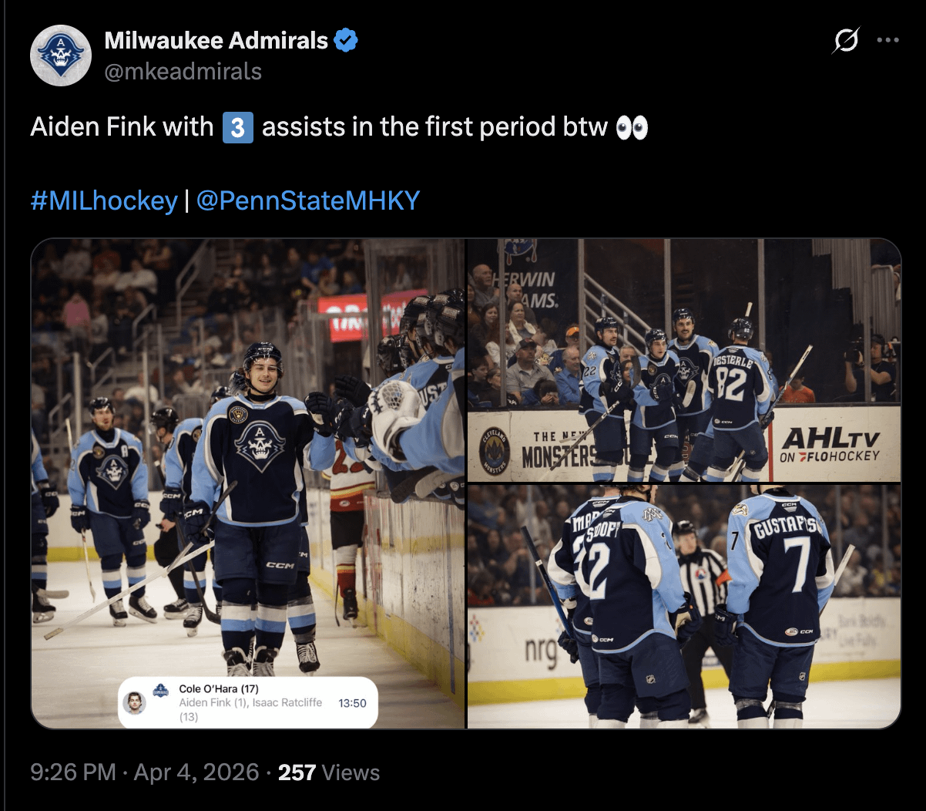Click the team logo in goal card
Screen dimensions: 926x811
click(160, 691)
